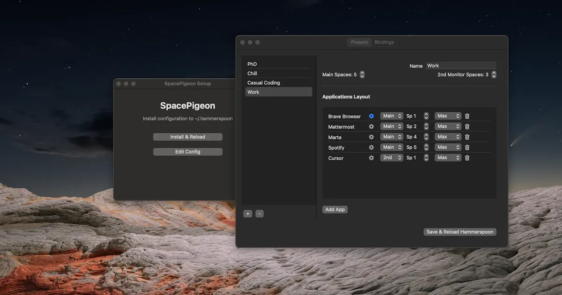Open Mattermost size dropdown showing Max
The width and height of the screenshot is (562, 295).
tap(448, 126)
